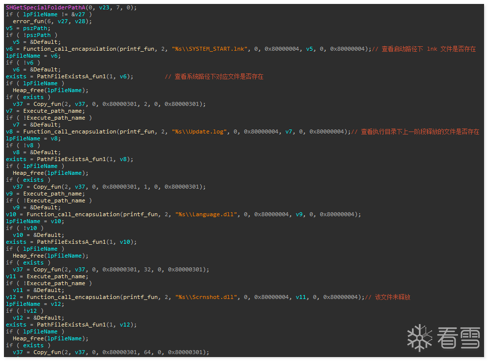
Task: Click the SHGetSpecialFolderPathA(0, v23, 7, 0) call
Action: click(x=71, y=7)
